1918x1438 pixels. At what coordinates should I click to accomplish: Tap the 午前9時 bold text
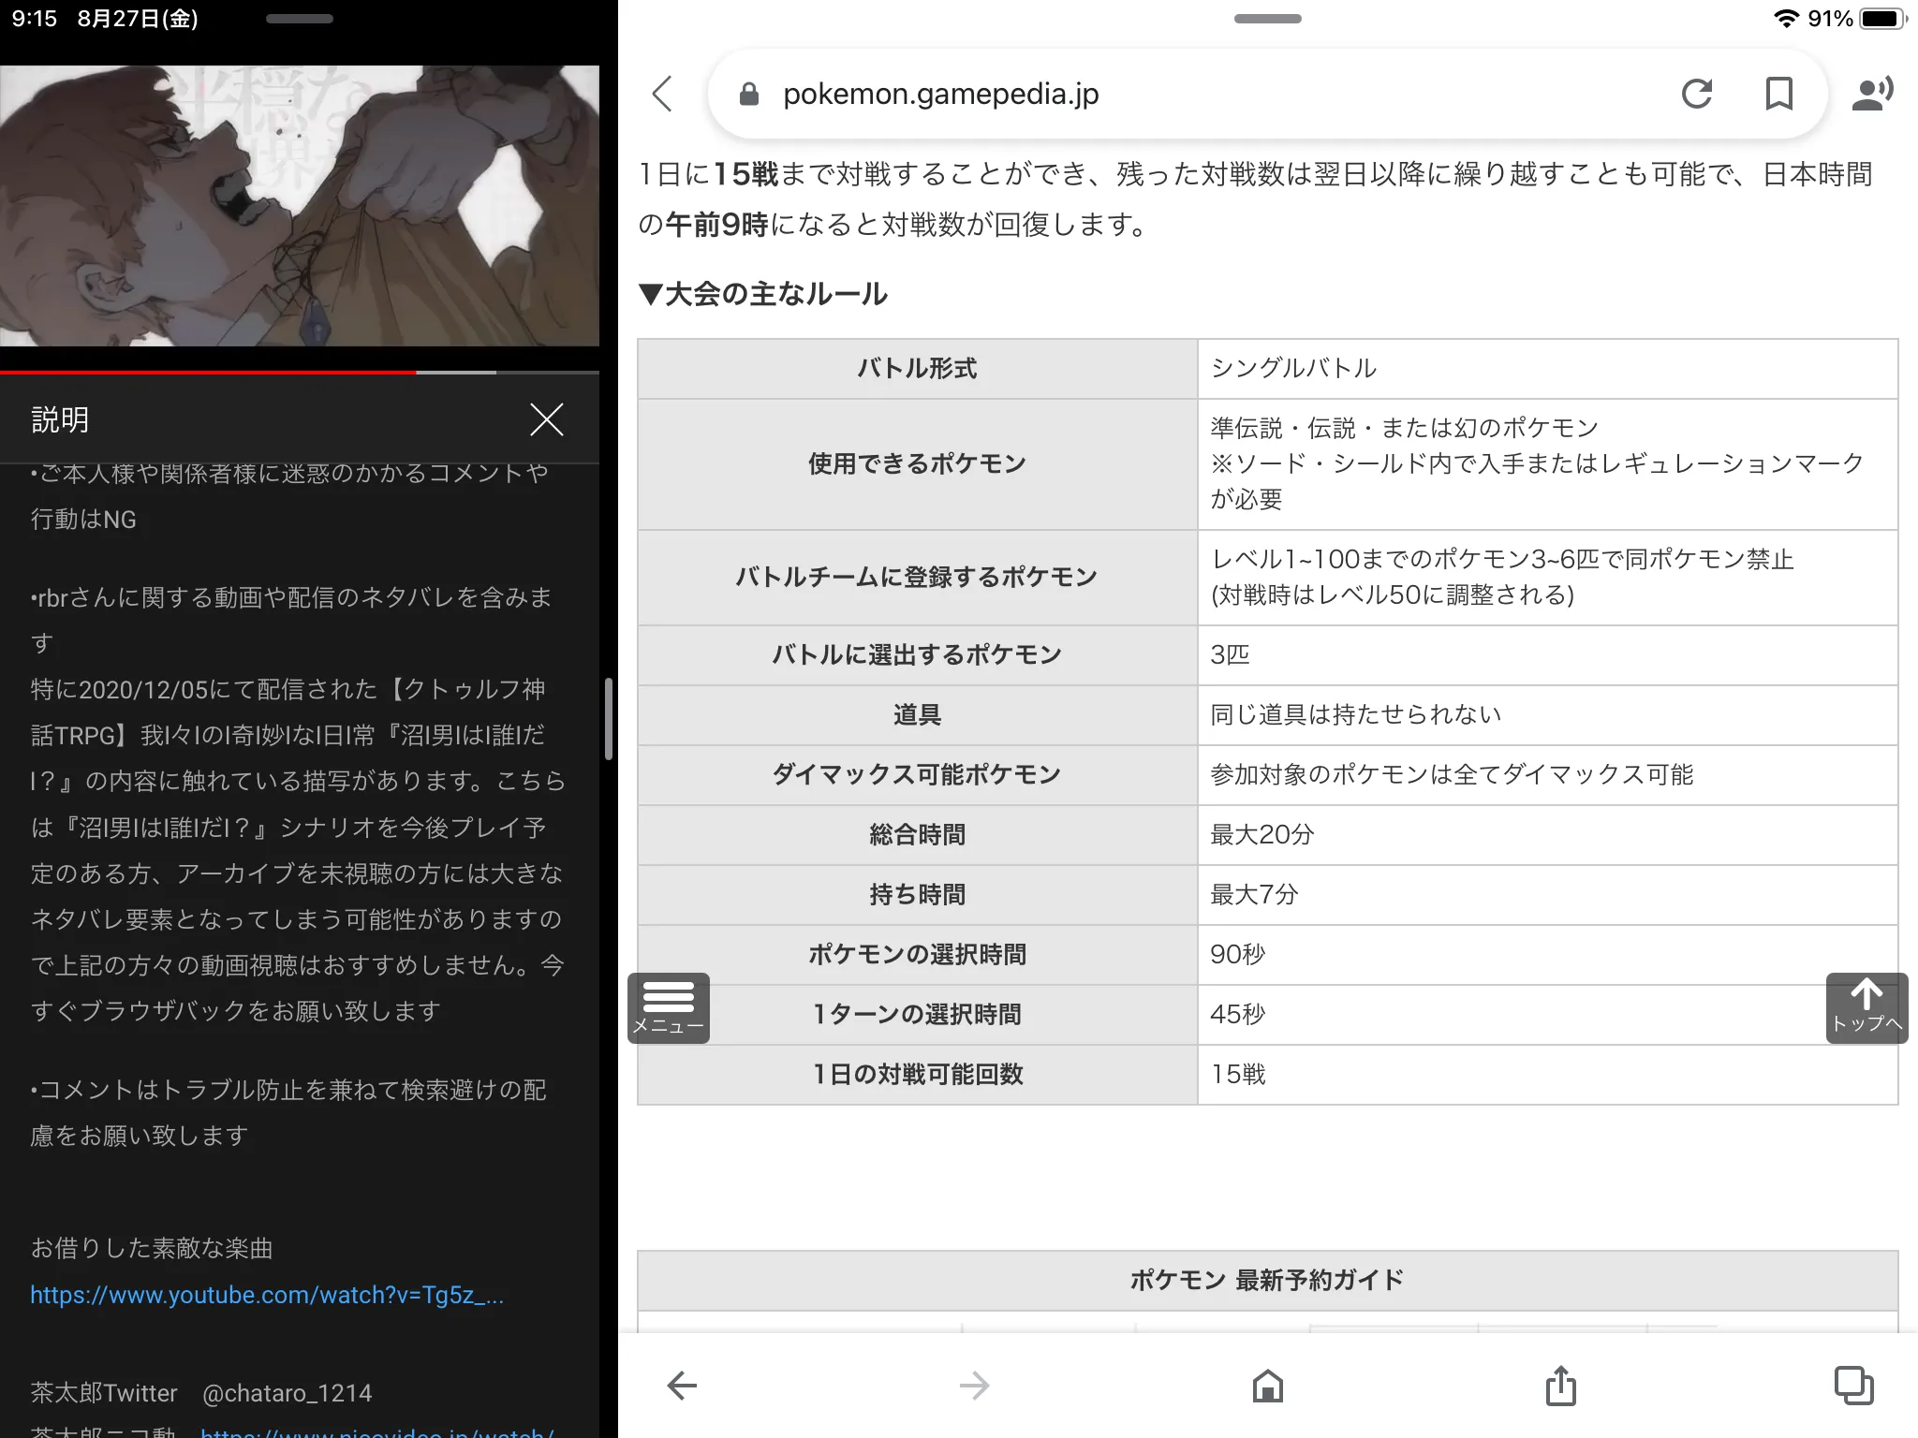tap(716, 225)
